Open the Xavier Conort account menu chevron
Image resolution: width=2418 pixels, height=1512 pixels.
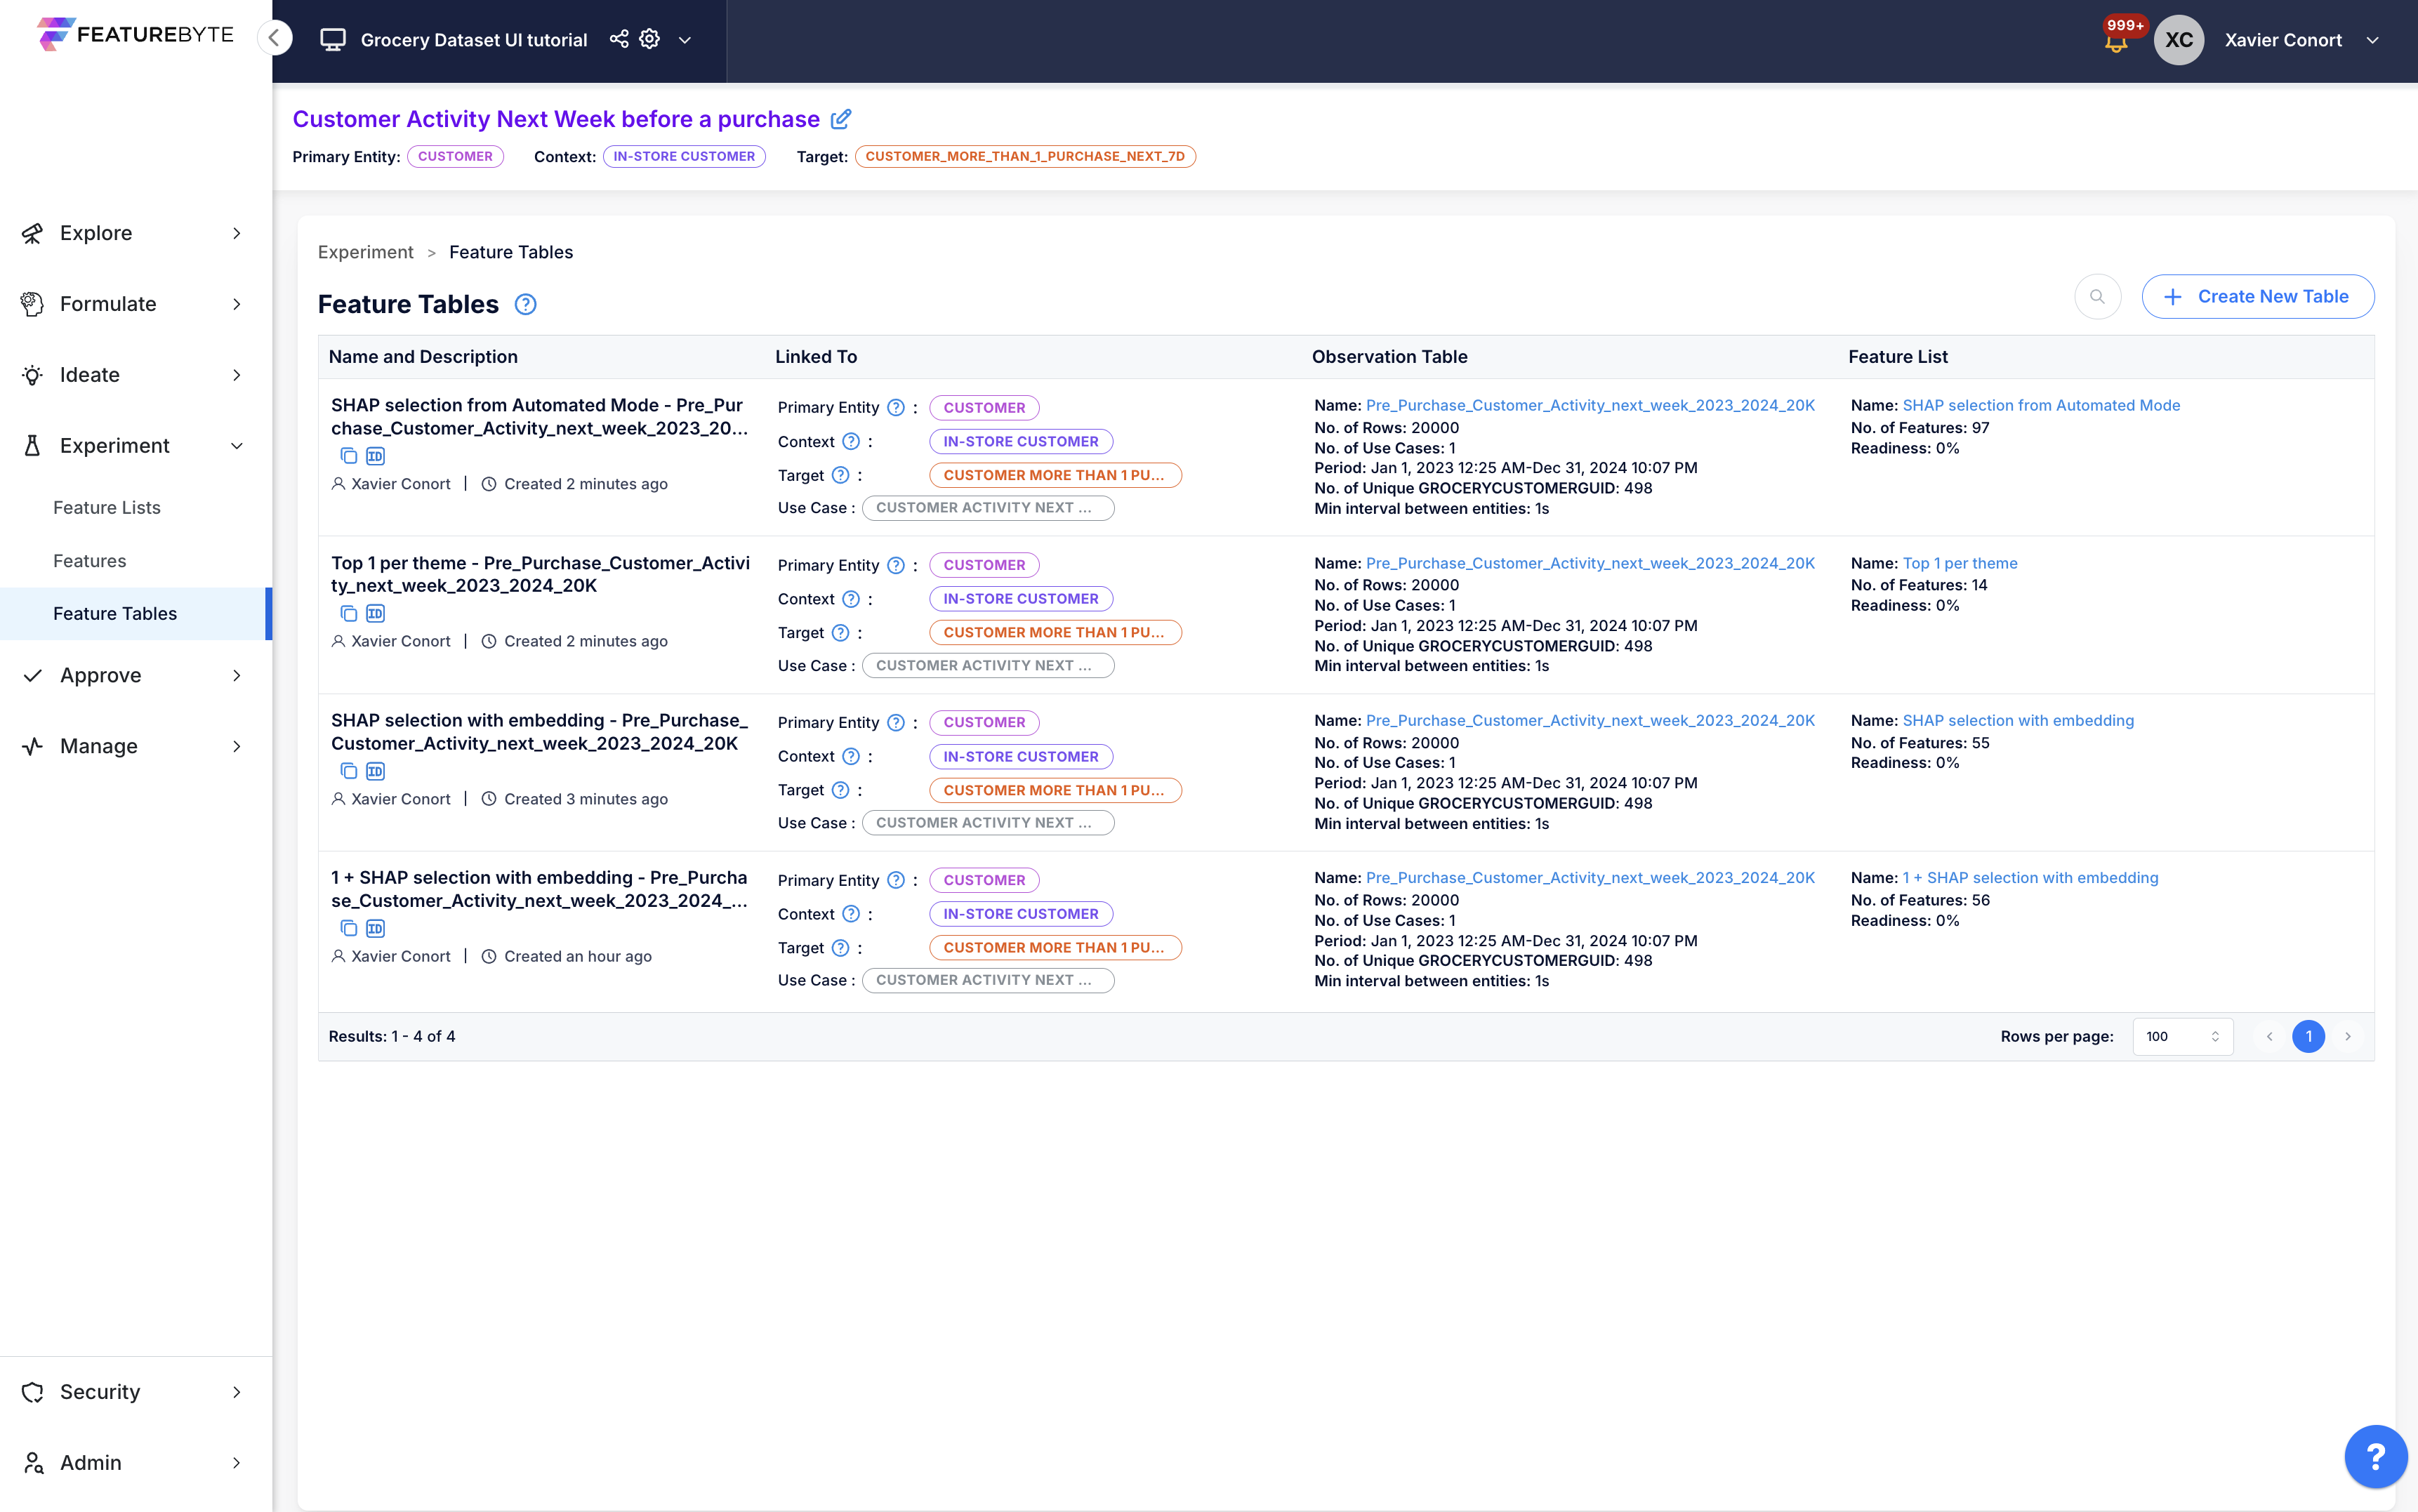tap(2373, 40)
